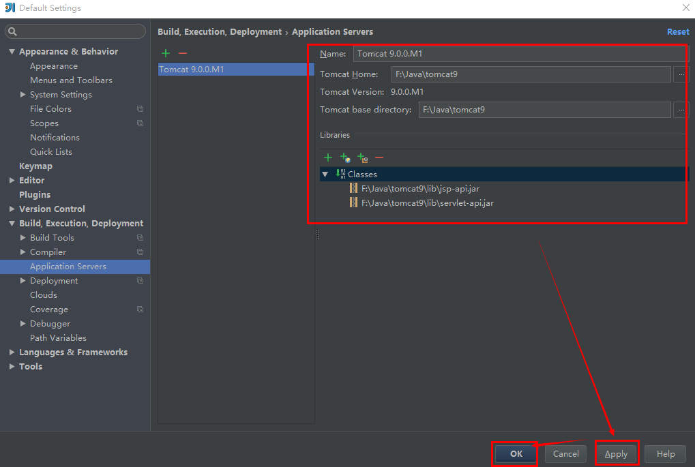695x467 pixels.
Task: Open Quick Lists settings
Action: [51, 151]
